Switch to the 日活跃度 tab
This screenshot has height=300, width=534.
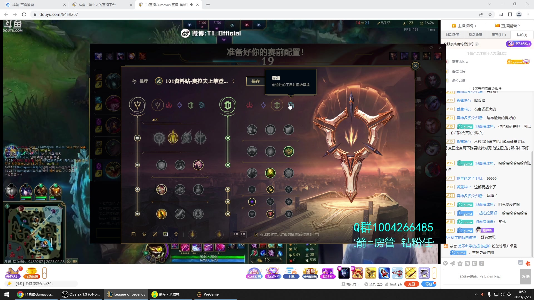(x=452, y=35)
